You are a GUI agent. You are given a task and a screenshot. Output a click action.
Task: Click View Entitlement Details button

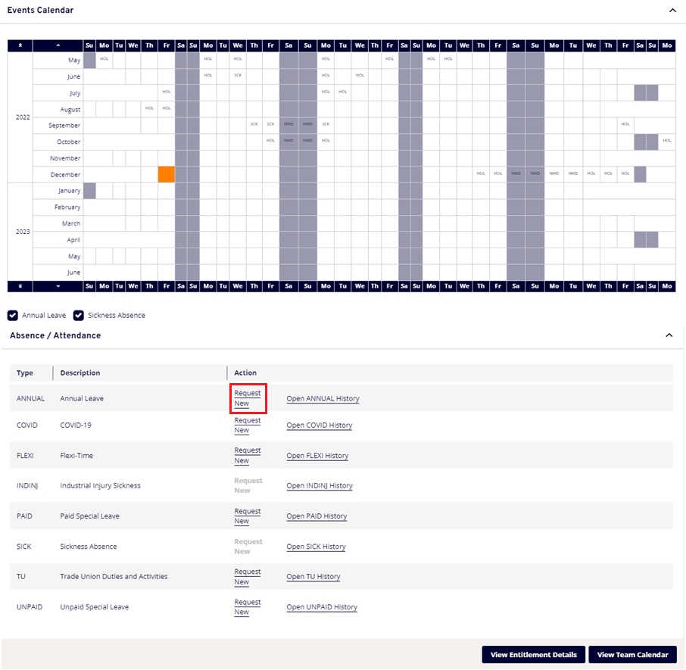pyautogui.click(x=533, y=655)
